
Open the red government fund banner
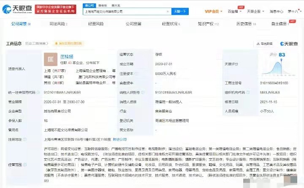[56, 9]
